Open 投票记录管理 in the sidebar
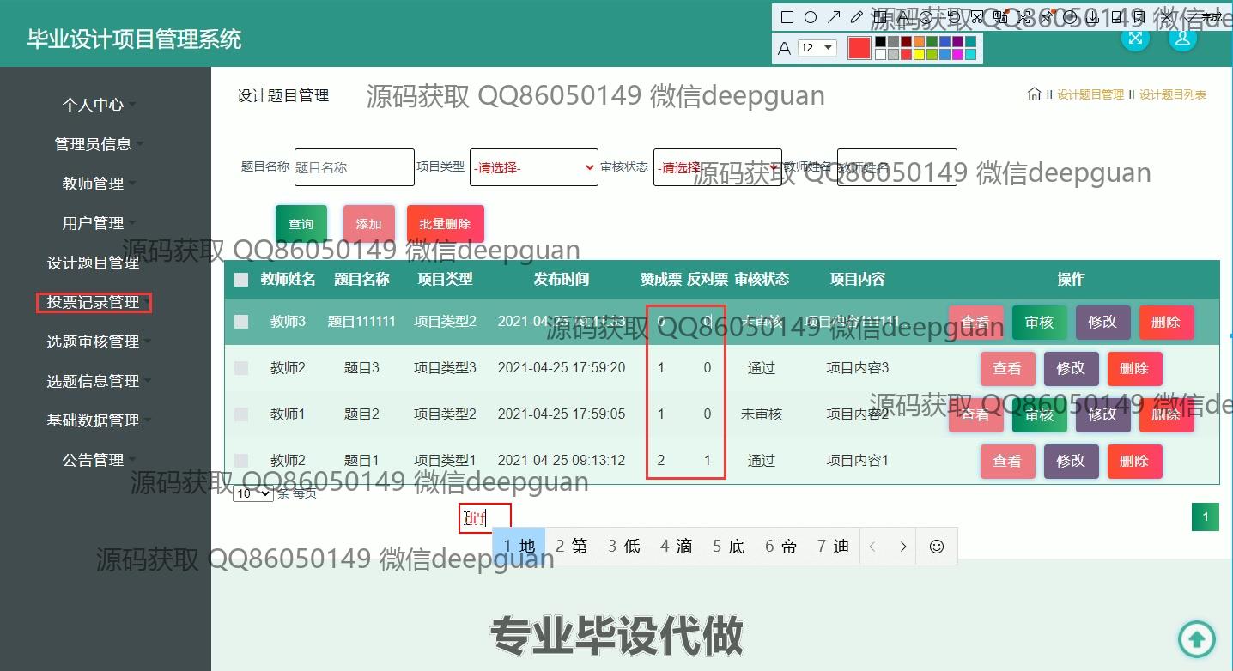 [x=94, y=302]
